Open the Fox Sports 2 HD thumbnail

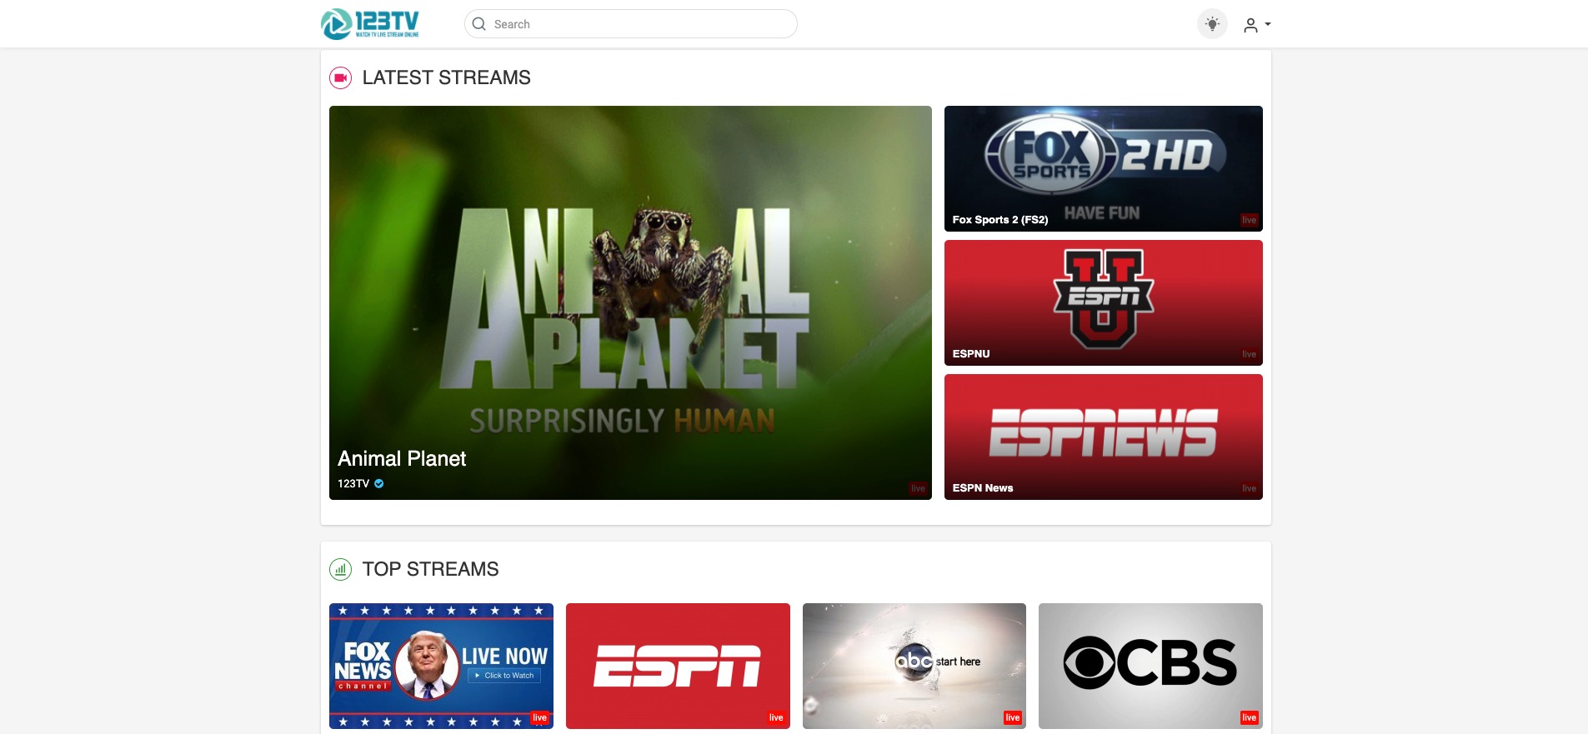(1103, 168)
